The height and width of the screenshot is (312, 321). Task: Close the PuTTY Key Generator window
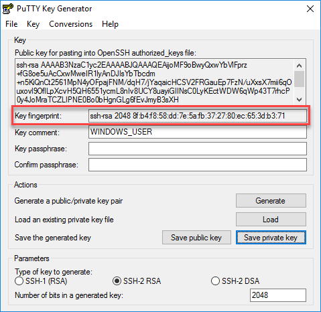[x=310, y=9]
